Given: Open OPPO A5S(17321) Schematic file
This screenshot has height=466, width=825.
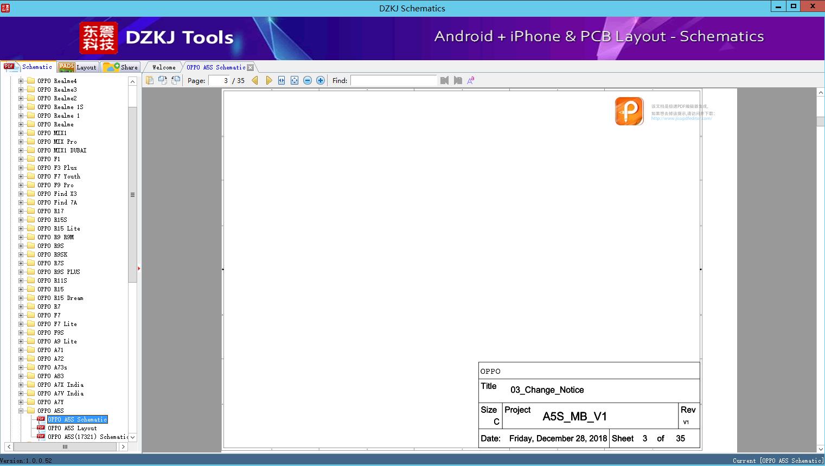Looking at the screenshot, I should (88, 437).
